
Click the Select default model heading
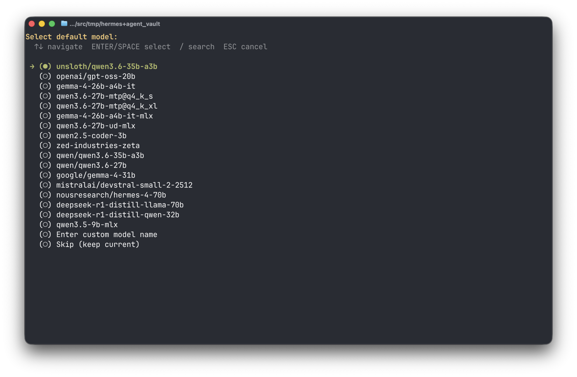71,37
